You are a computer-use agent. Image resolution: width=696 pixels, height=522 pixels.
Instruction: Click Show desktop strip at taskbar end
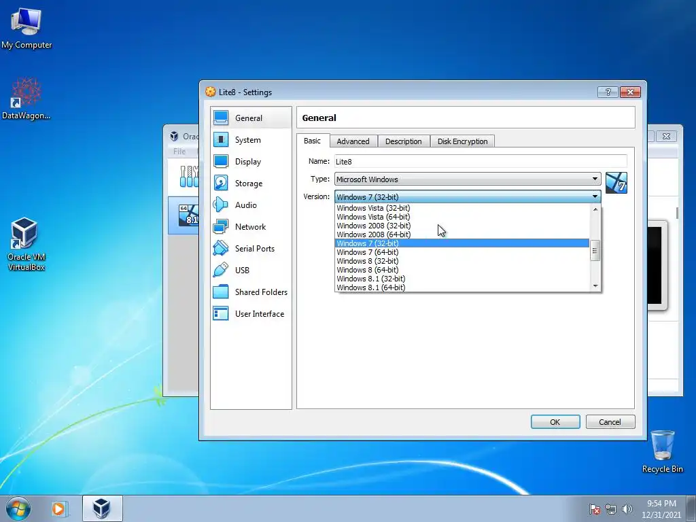pos(691,509)
